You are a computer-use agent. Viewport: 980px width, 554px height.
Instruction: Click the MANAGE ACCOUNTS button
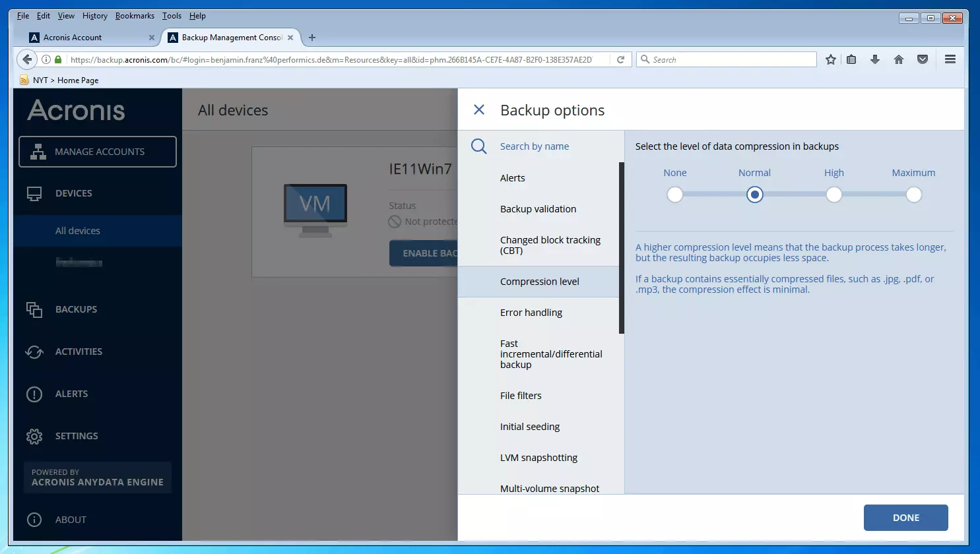tap(98, 152)
